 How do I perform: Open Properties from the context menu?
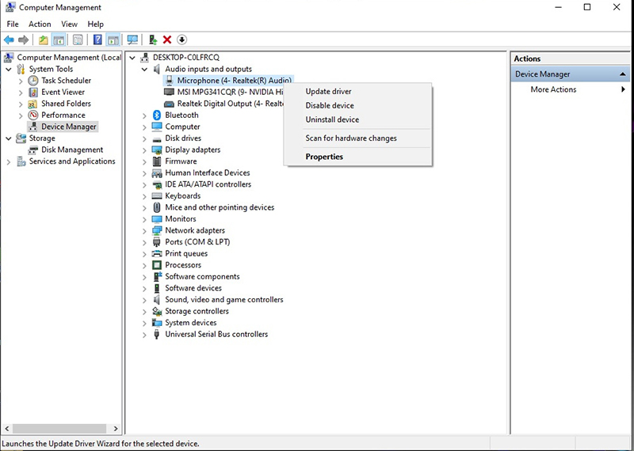tap(324, 157)
